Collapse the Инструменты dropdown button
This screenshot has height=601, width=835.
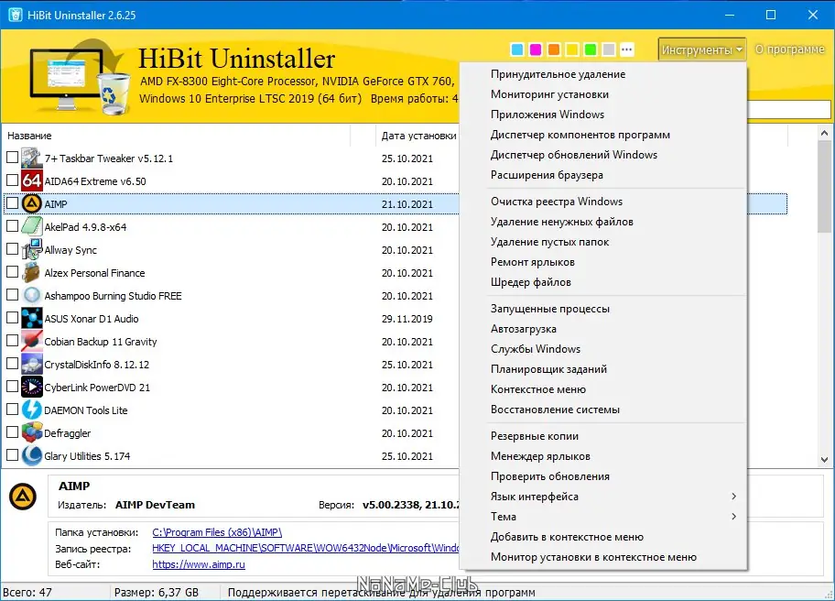[x=702, y=49]
